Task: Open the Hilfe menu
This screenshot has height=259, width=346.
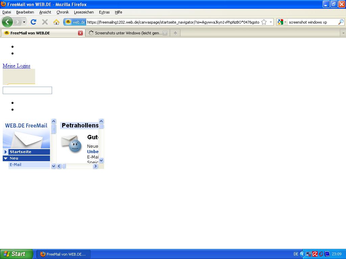Action: (x=119, y=12)
